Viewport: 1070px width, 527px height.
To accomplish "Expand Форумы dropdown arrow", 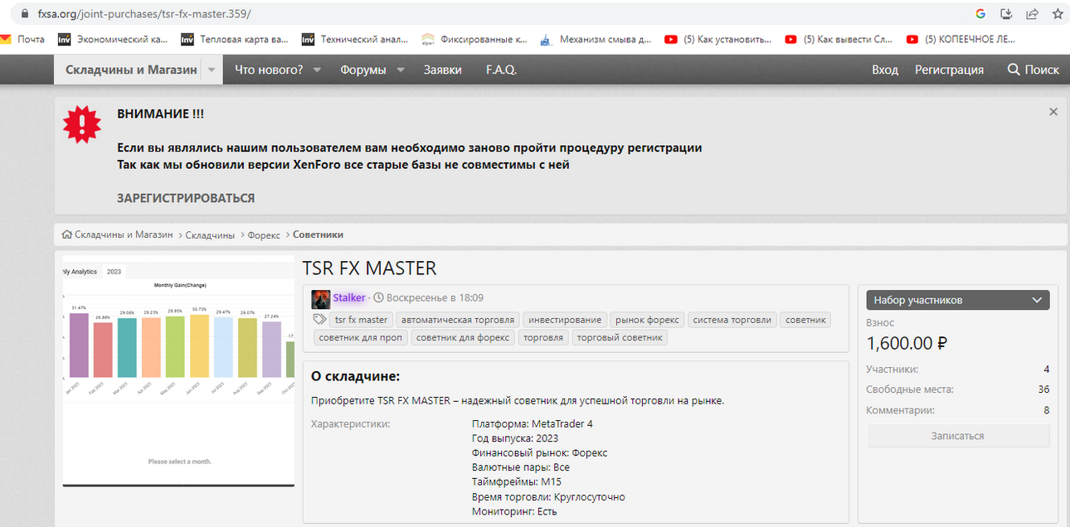I will (401, 70).
